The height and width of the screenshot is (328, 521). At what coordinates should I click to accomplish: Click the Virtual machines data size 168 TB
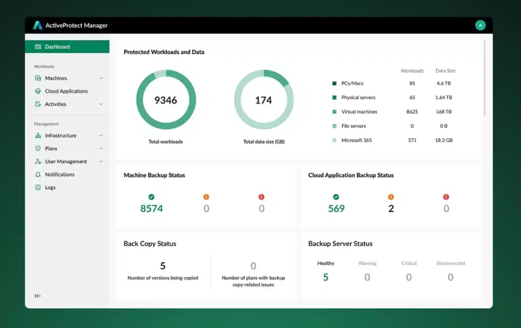(x=444, y=112)
